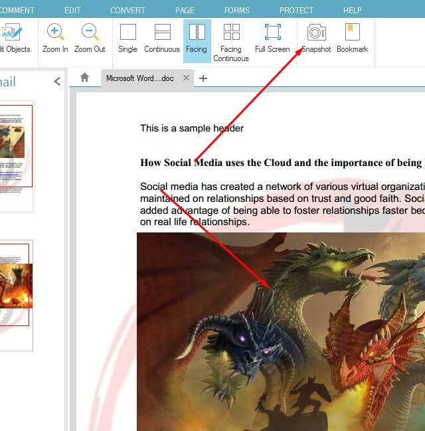Image resolution: width=425 pixels, height=431 pixels.
Task: Click the 'This is a sample header' text
Action: [x=192, y=128]
